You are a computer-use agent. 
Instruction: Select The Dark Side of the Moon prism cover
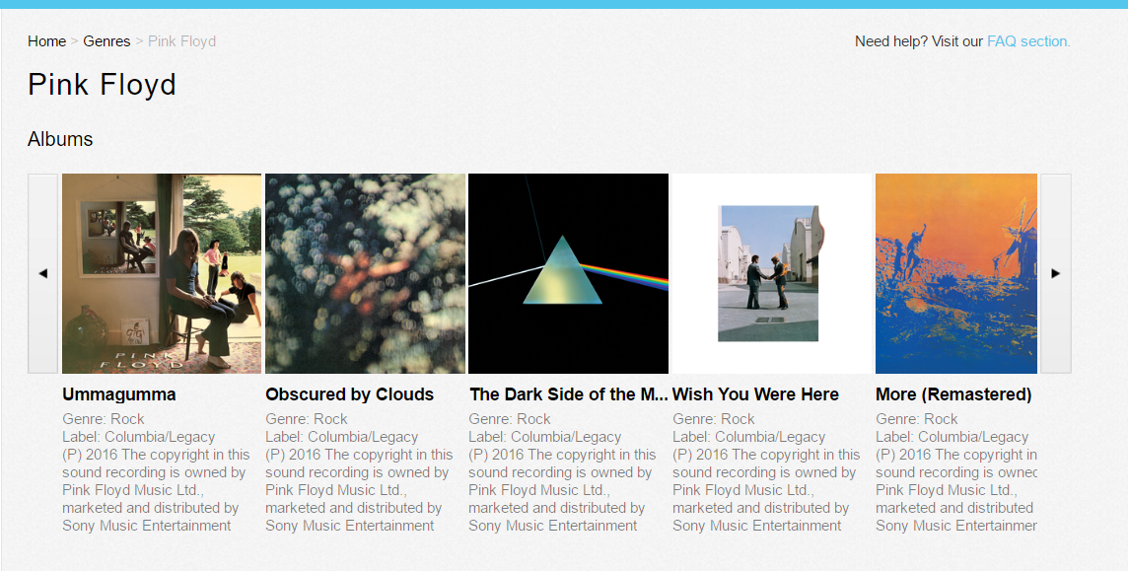point(568,273)
